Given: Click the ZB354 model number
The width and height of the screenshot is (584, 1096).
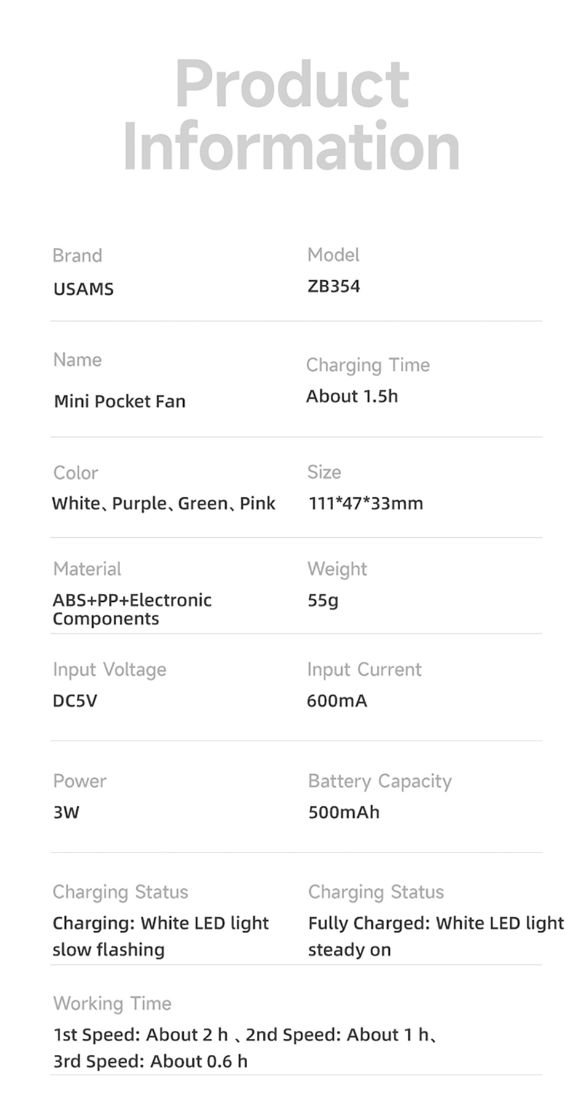Looking at the screenshot, I should [x=334, y=286].
